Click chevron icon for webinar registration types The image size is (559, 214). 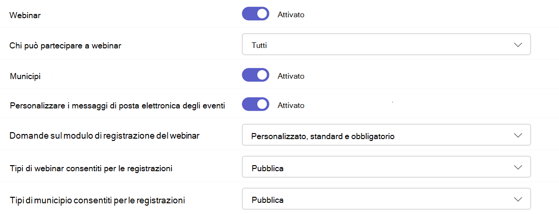pyautogui.click(x=518, y=168)
